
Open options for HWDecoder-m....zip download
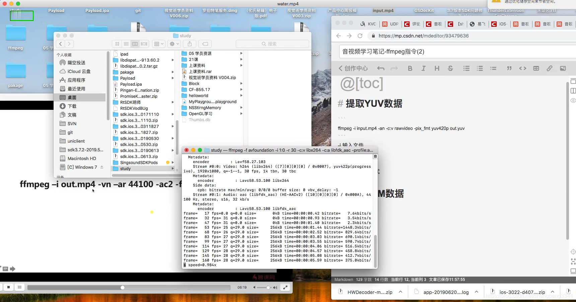click(x=401, y=292)
